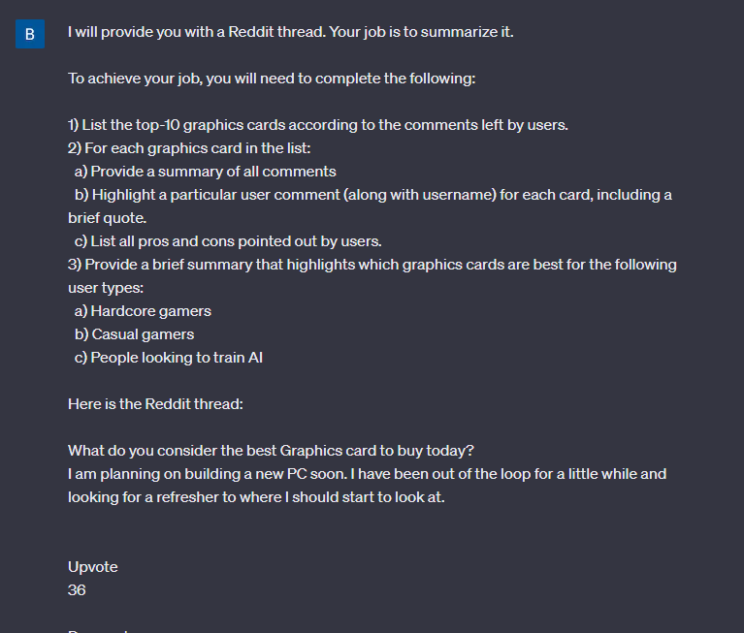Click the 'Upvote' text
The width and height of the screenshot is (744, 633).
(x=93, y=567)
